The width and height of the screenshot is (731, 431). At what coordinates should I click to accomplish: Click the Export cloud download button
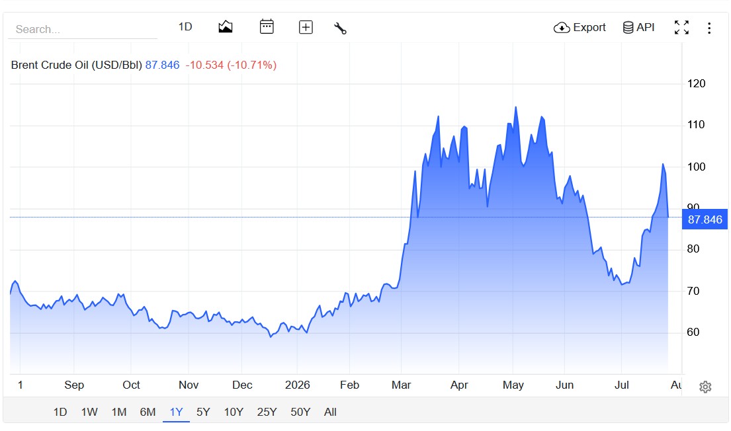click(x=580, y=28)
